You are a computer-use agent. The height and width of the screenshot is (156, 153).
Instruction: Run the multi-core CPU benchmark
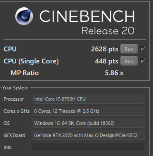click(129, 49)
